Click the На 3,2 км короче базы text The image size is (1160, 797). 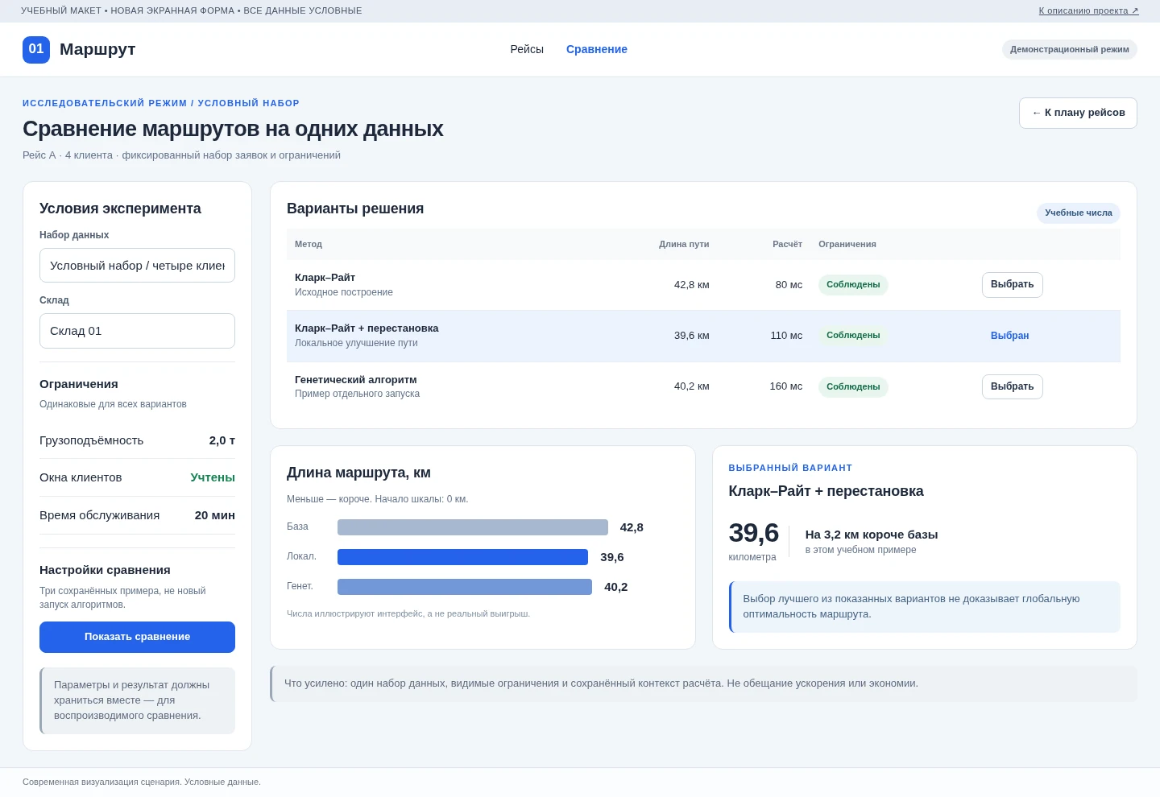tap(872, 535)
